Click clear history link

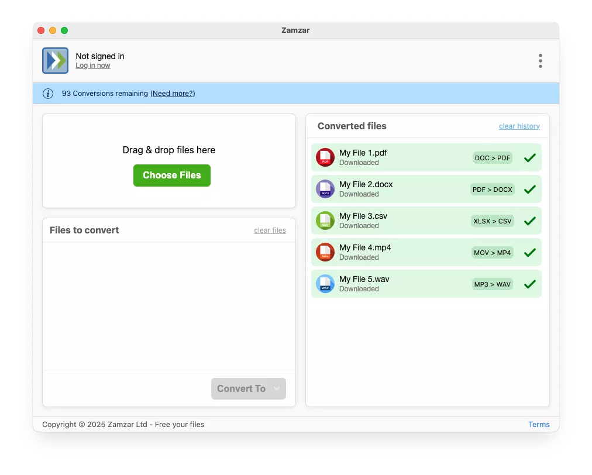[519, 126]
